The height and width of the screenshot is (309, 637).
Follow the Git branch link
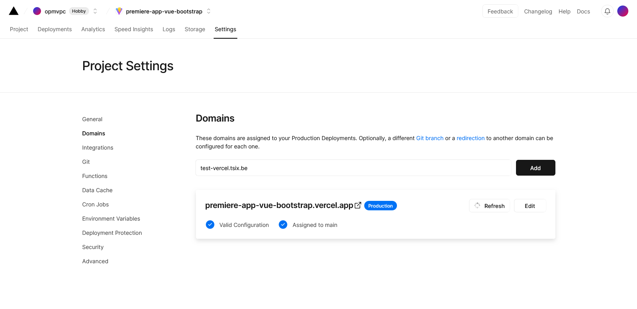tap(430, 138)
